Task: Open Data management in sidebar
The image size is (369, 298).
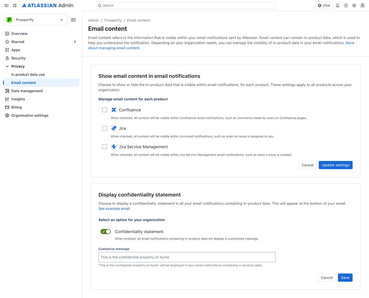Action: [41, 91]
